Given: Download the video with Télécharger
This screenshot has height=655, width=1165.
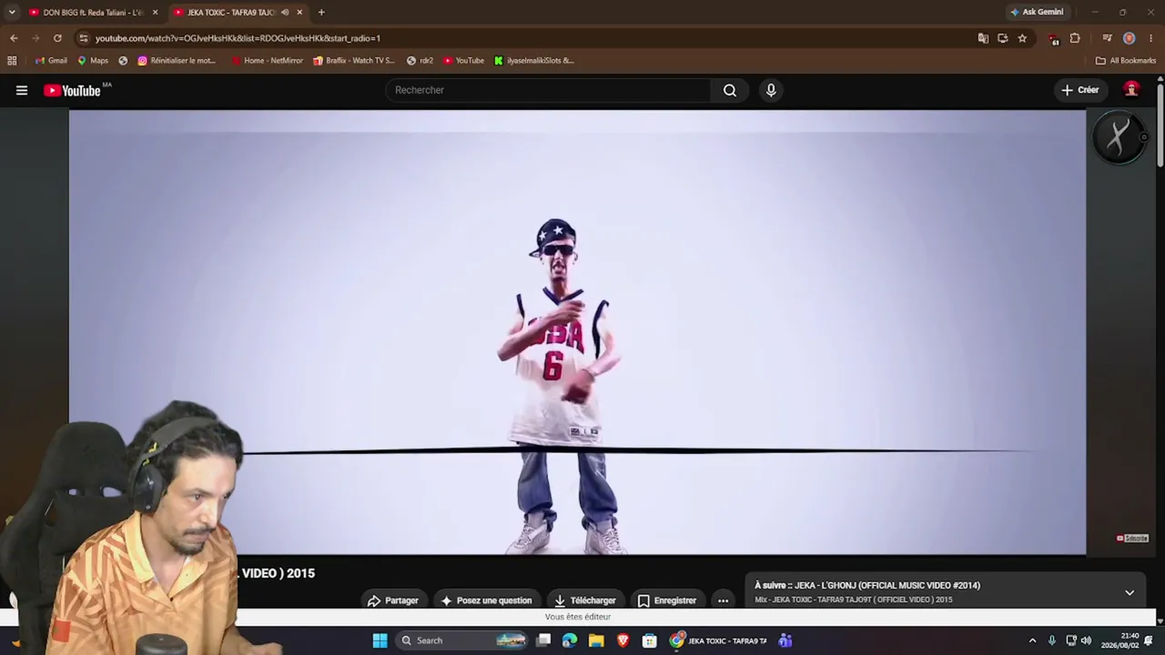Looking at the screenshot, I should coord(585,600).
